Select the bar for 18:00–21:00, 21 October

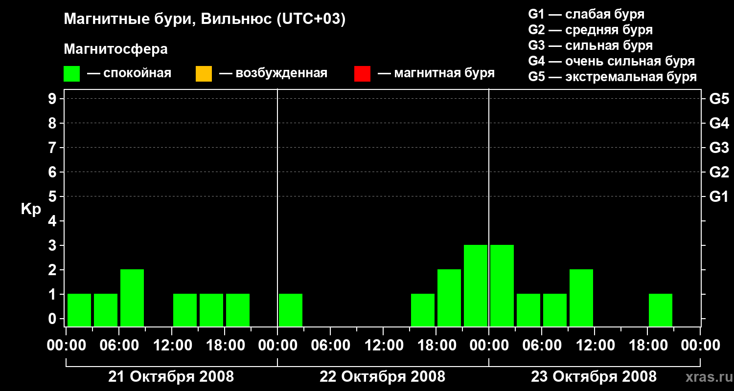[238, 310]
